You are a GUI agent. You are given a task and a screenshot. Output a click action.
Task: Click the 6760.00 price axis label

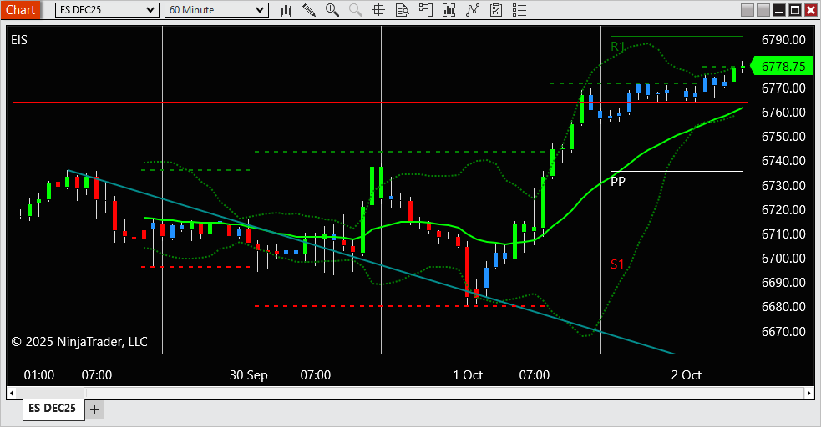click(783, 113)
